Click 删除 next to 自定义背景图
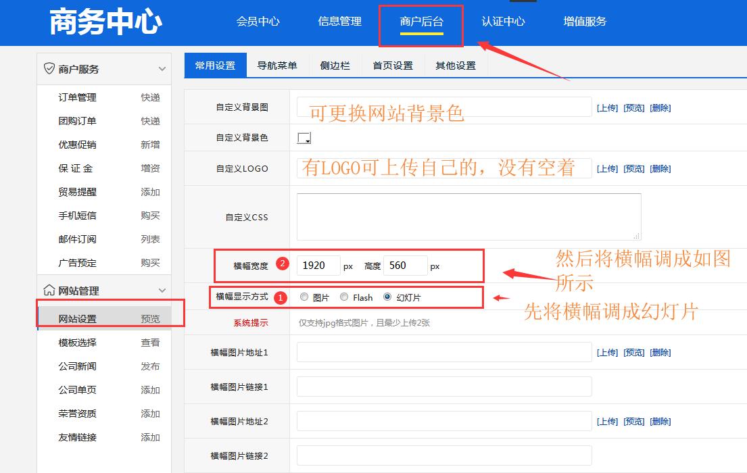Screen dimensions: 747x473 coord(659,107)
